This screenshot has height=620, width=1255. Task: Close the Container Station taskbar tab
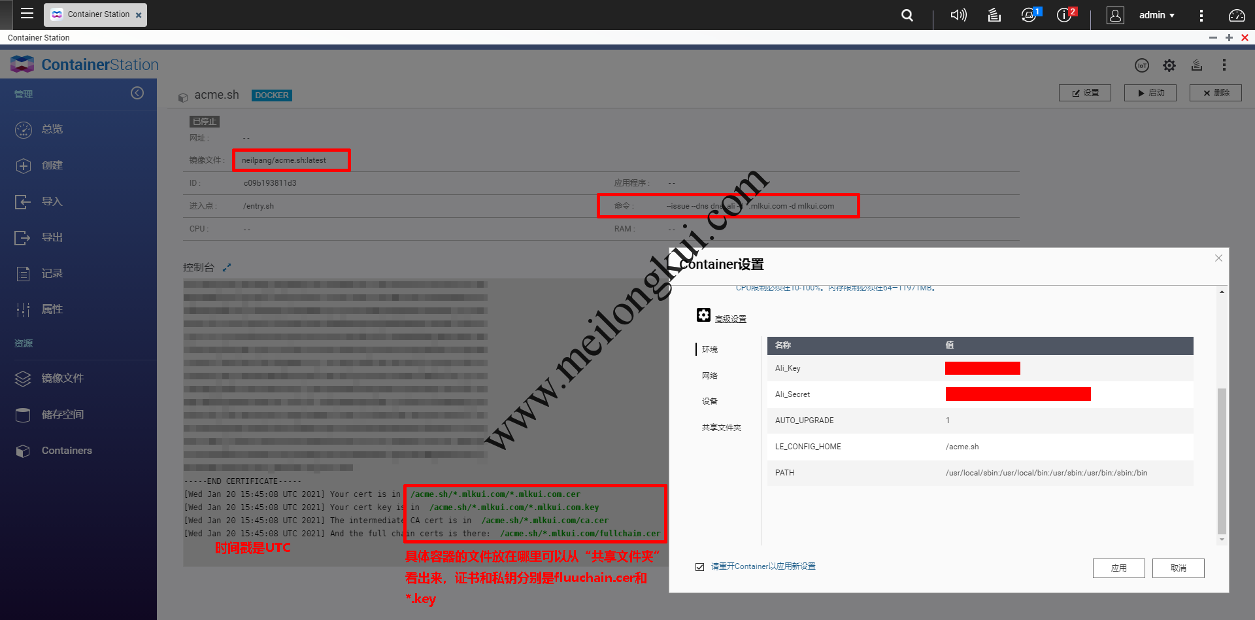pos(139,15)
